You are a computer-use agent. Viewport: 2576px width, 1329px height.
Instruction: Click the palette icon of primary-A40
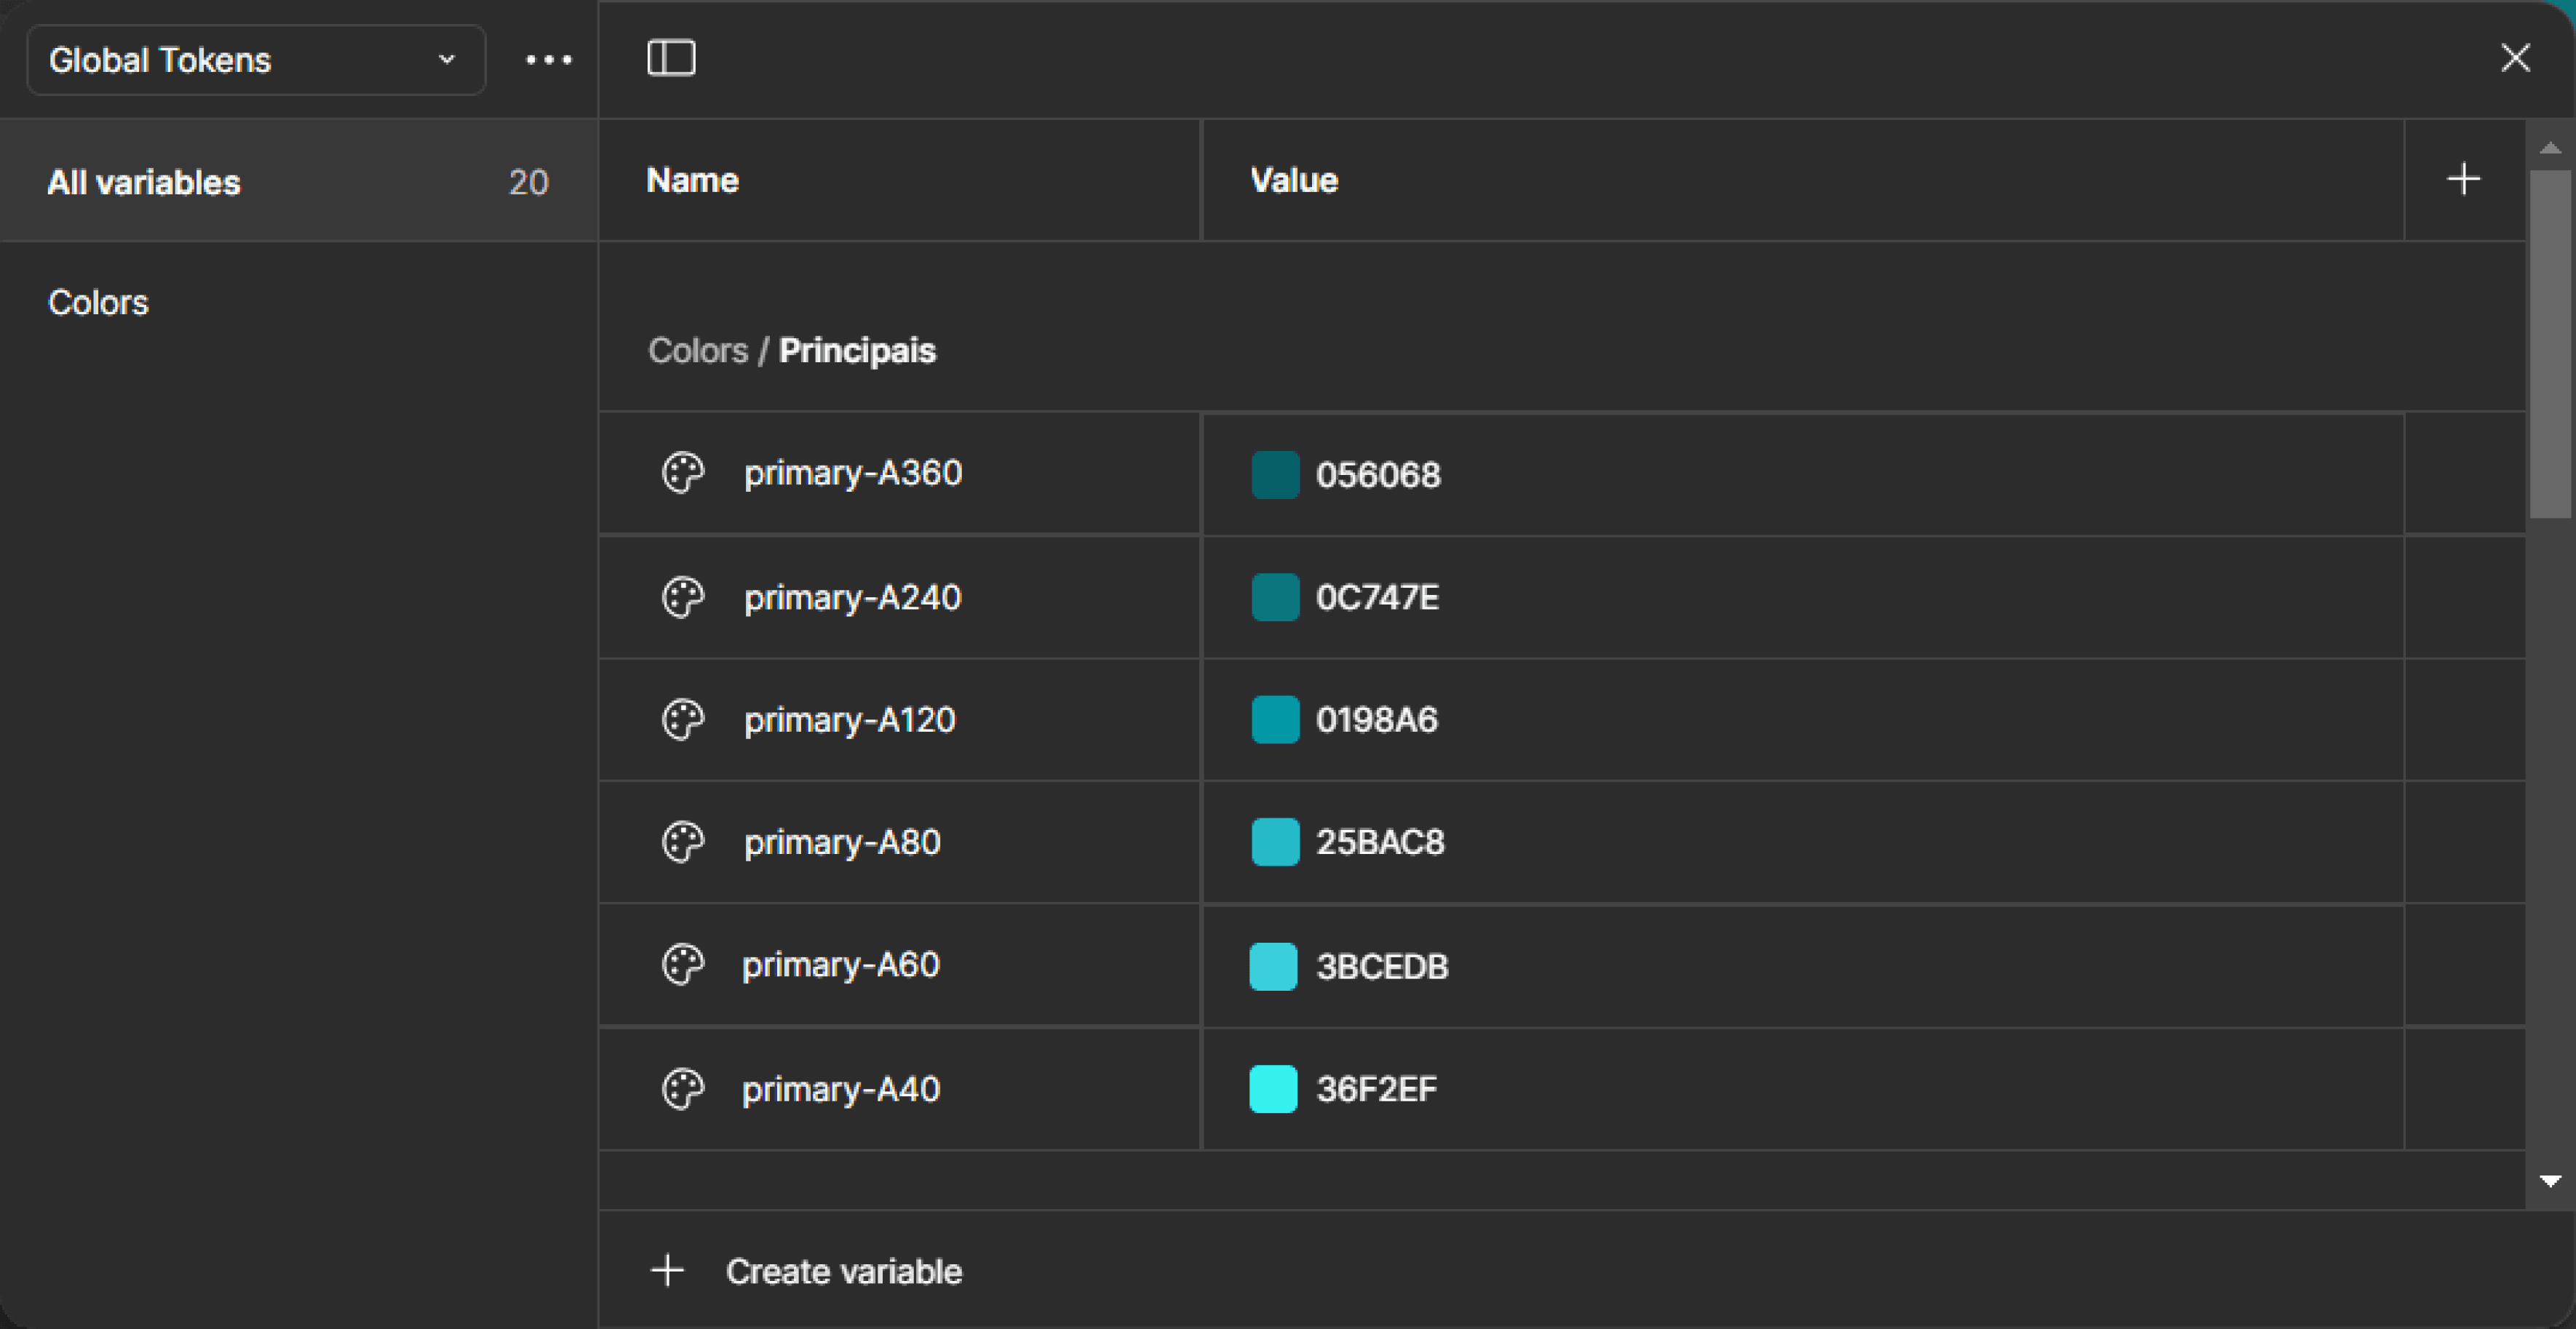683,1089
